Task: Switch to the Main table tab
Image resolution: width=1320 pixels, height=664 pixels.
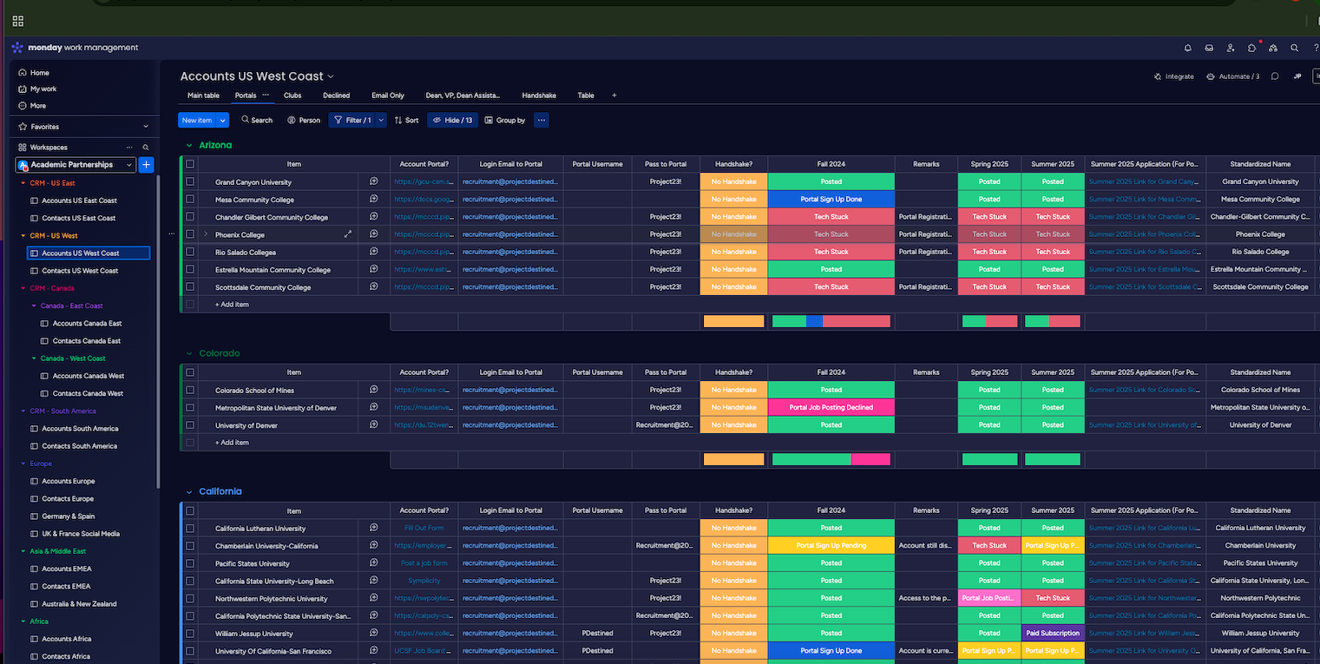Action: 203,95
